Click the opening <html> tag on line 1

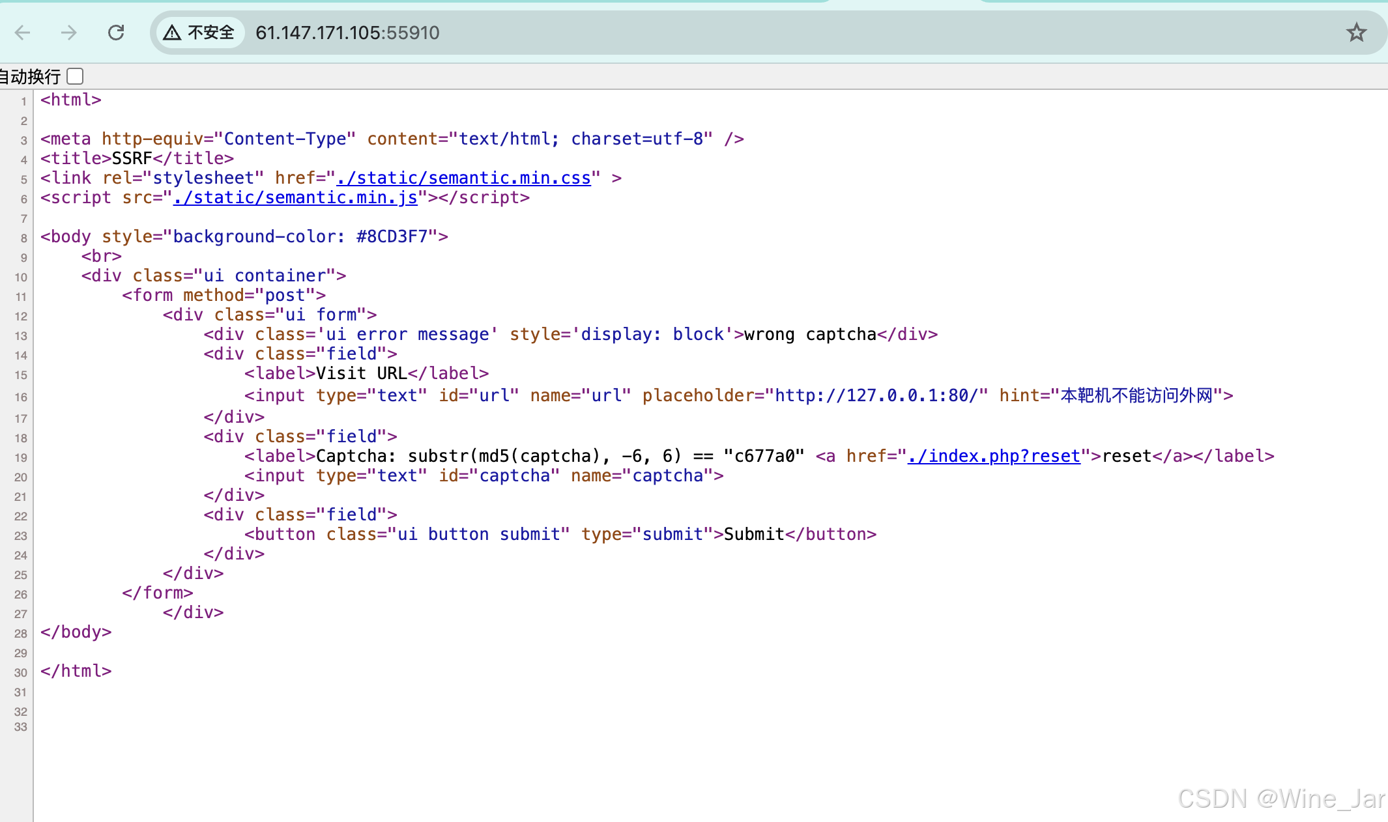[x=71, y=100]
